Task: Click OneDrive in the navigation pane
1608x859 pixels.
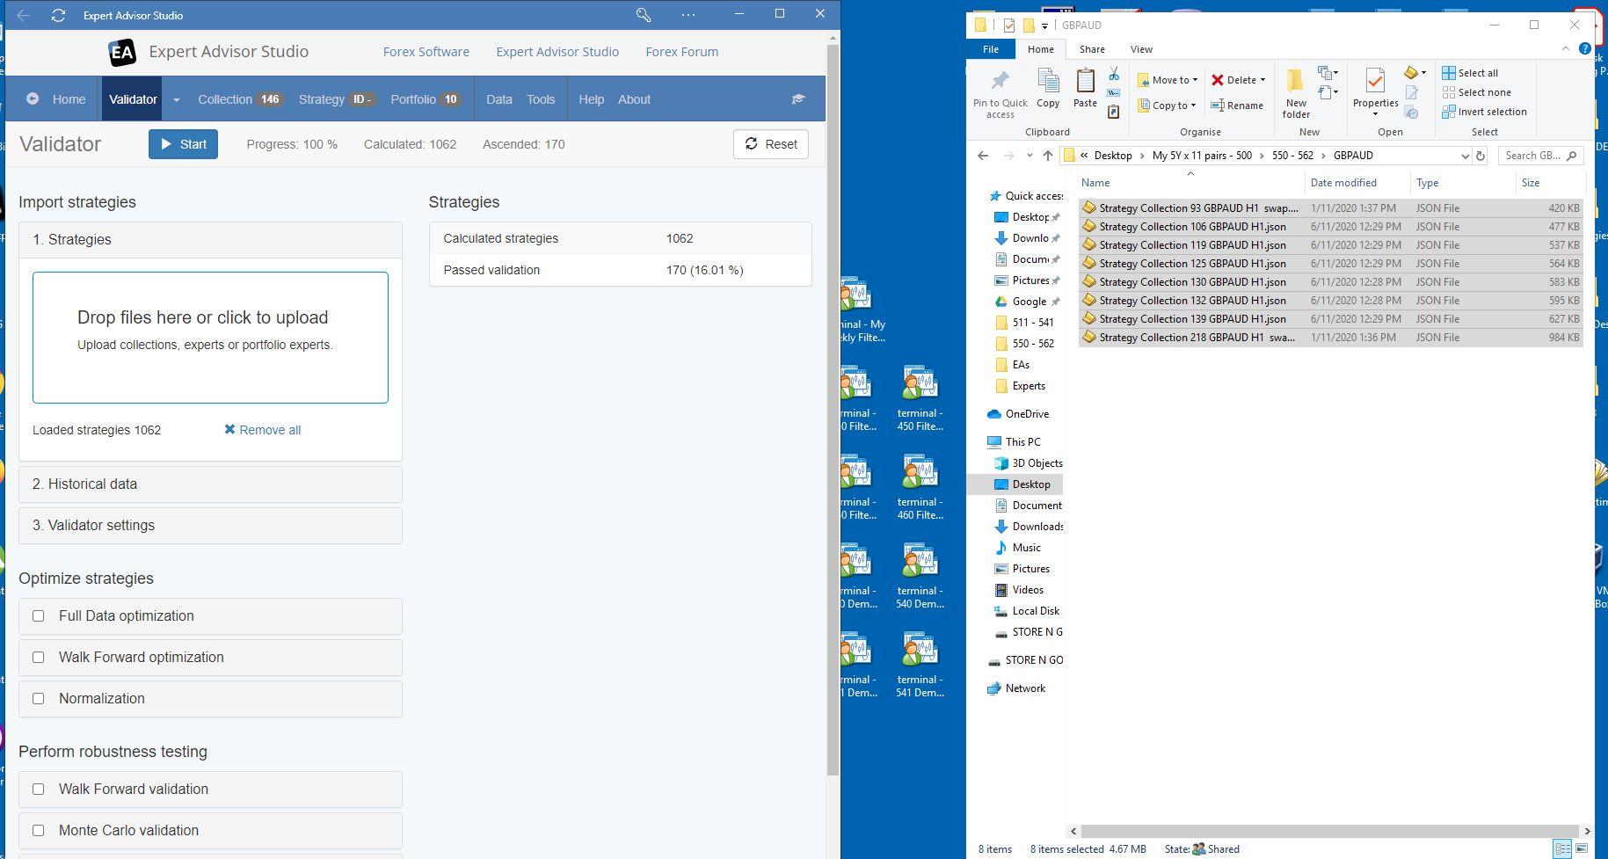Action: [1018, 414]
